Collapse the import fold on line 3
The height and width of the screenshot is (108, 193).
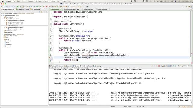pyautogui.click(x=53, y=17)
